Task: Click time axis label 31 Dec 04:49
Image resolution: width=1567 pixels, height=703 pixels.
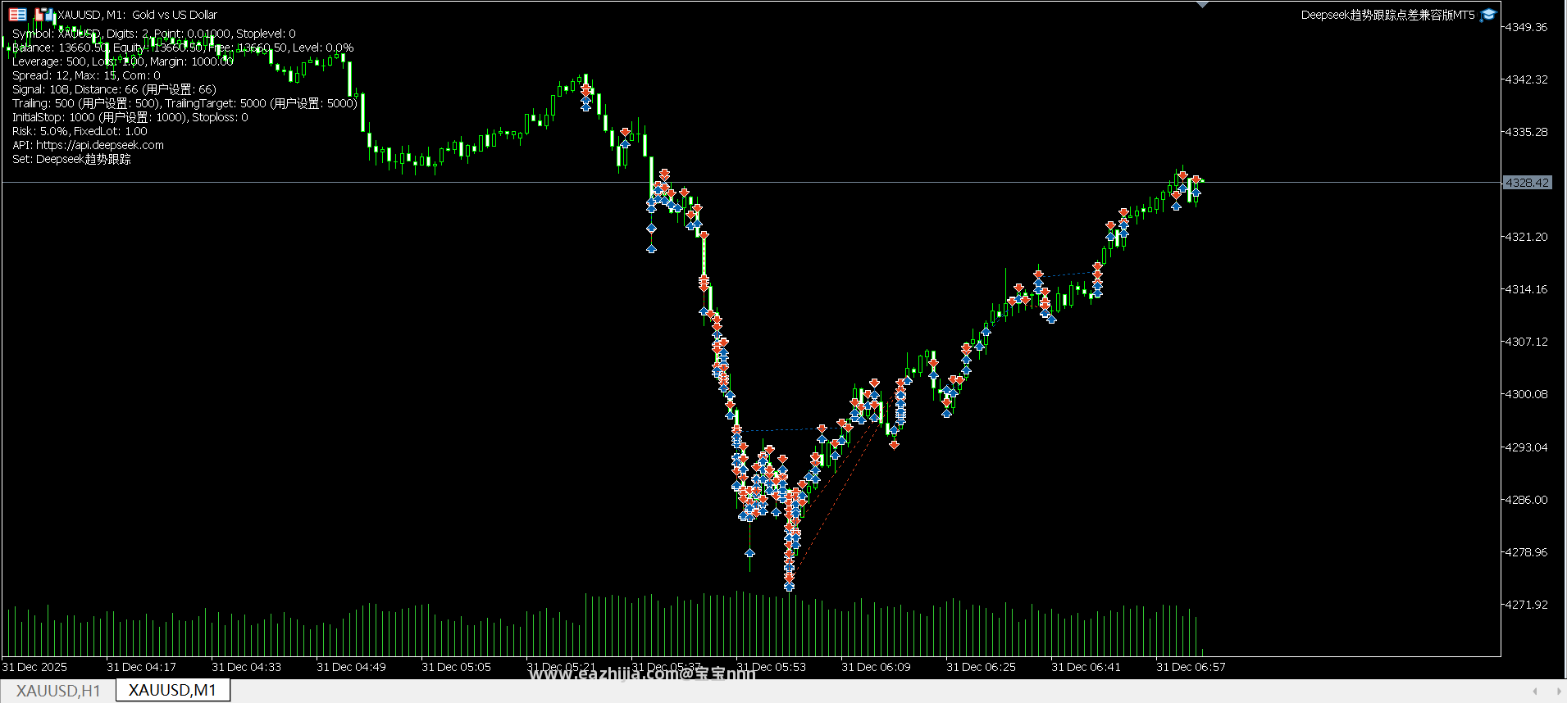Action: [351, 667]
